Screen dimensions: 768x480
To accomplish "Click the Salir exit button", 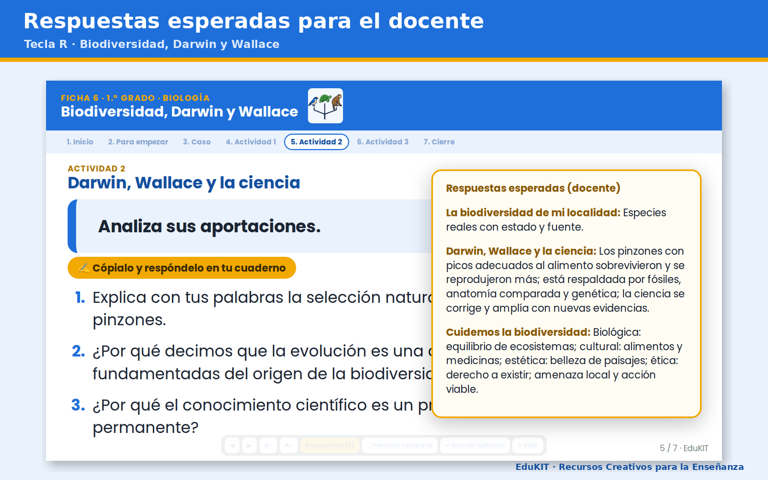I will [528, 445].
